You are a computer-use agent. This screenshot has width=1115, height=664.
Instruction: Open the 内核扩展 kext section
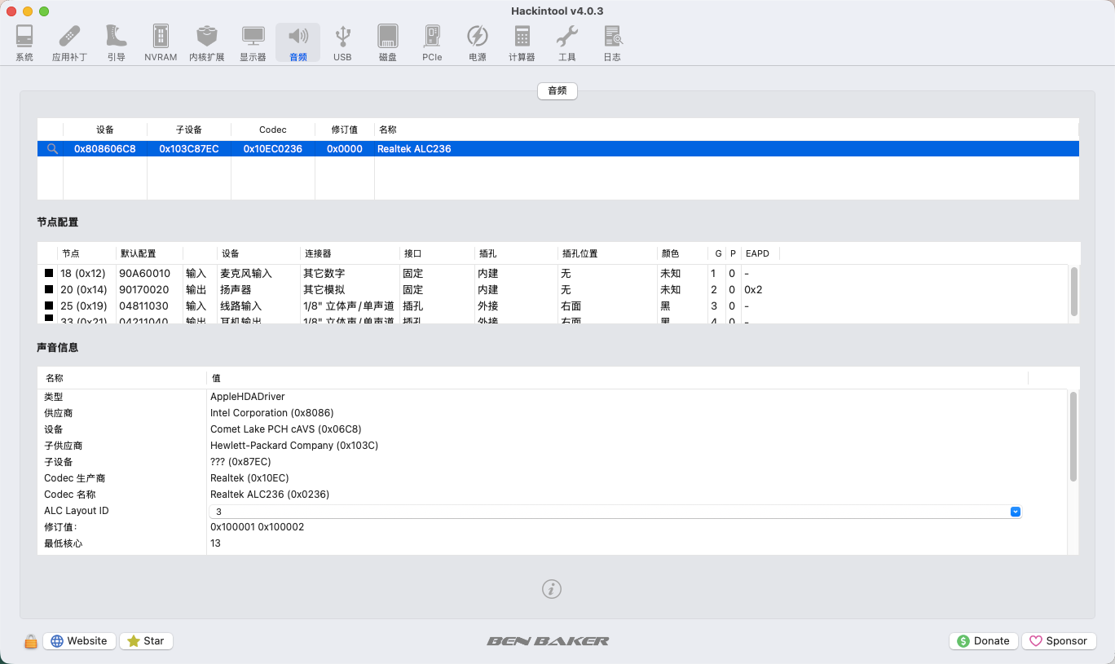click(207, 43)
